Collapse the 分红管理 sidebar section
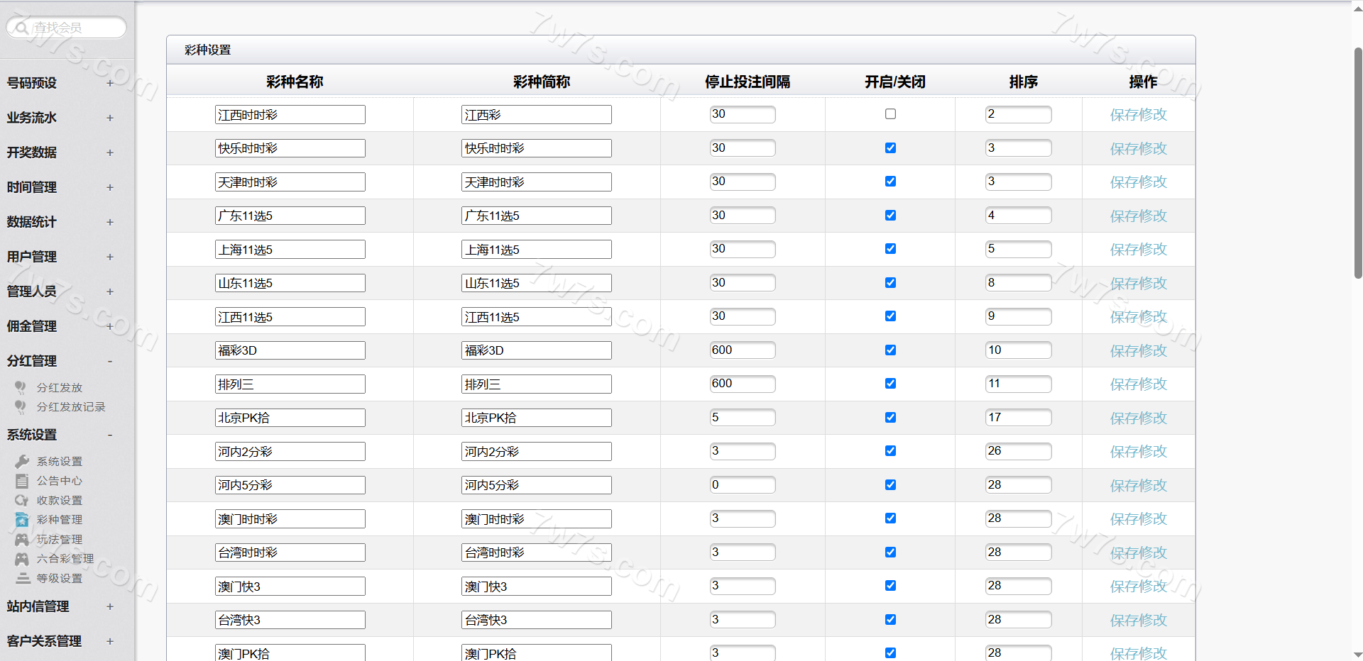The image size is (1363, 661). point(110,361)
